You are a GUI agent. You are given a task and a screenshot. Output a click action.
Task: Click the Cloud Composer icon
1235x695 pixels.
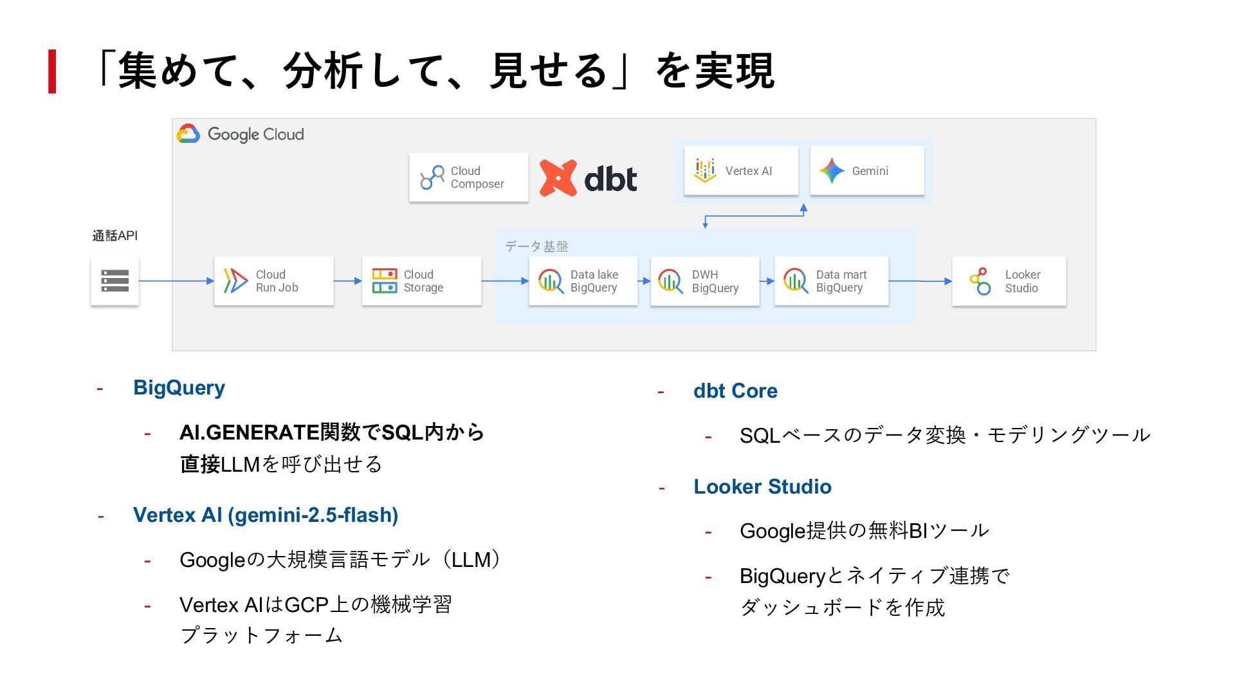pos(432,178)
